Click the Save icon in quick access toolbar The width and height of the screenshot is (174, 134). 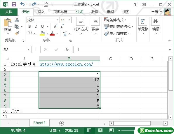pyautogui.click(x=14, y=4)
